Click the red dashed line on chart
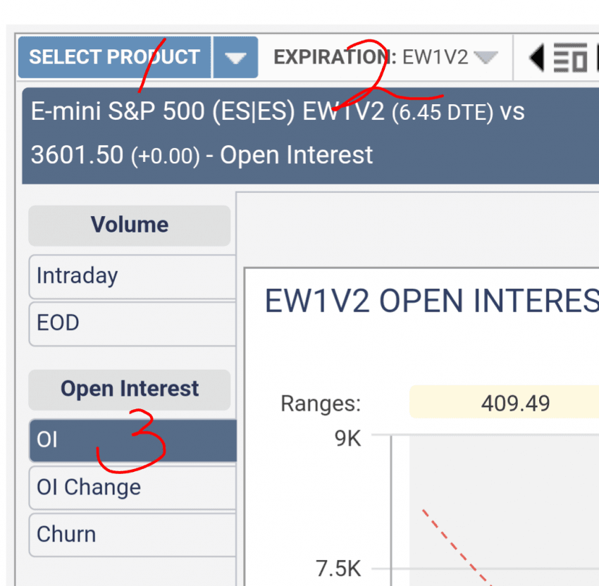599x586 pixels. 451,543
